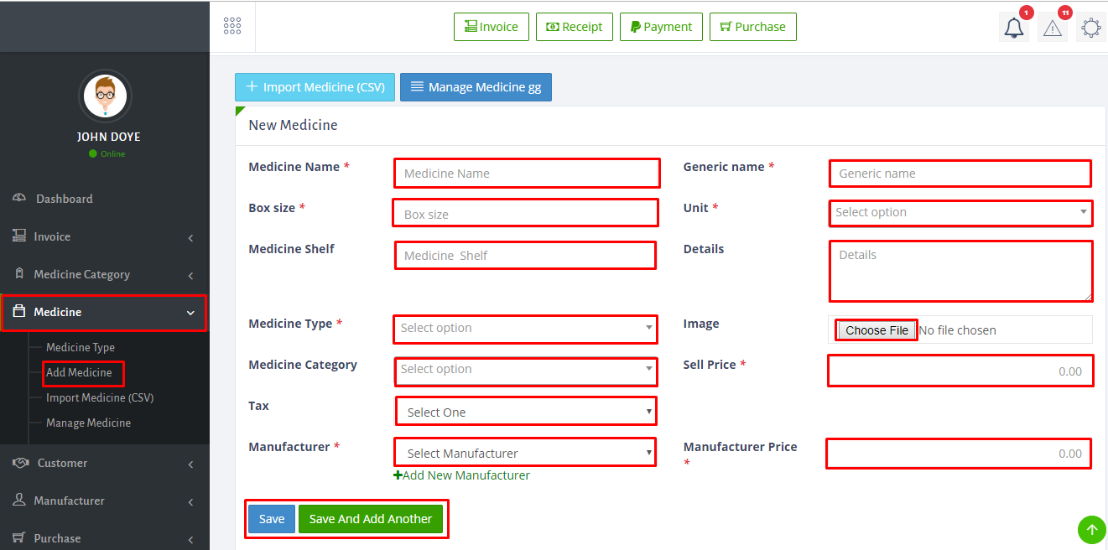Click the grid menu toggle icon
Image resolution: width=1108 pixels, height=550 pixels.
click(x=232, y=26)
